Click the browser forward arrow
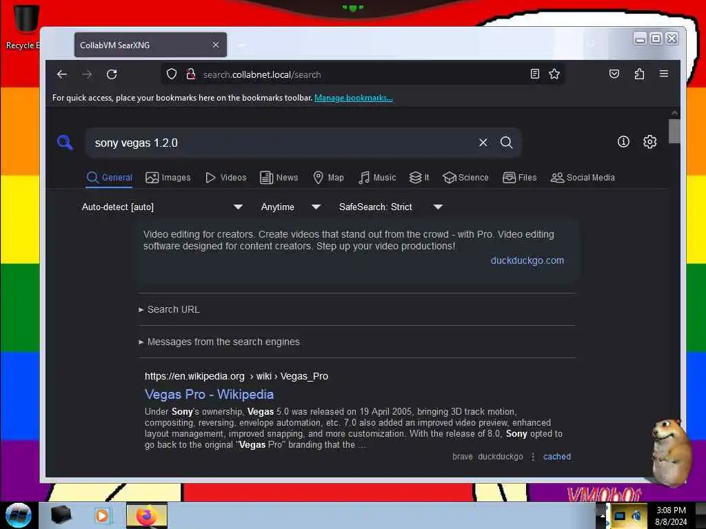The width and height of the screenshot is (706, 529). [88, 74]
